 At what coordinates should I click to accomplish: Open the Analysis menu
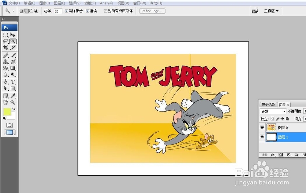click(x=106, y=3)
